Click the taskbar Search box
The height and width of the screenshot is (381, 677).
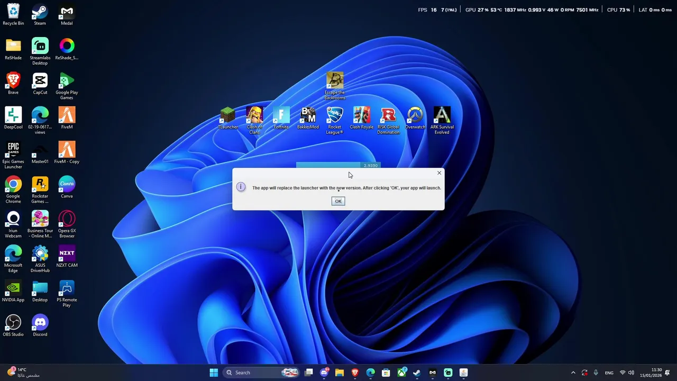pos(261,373)
